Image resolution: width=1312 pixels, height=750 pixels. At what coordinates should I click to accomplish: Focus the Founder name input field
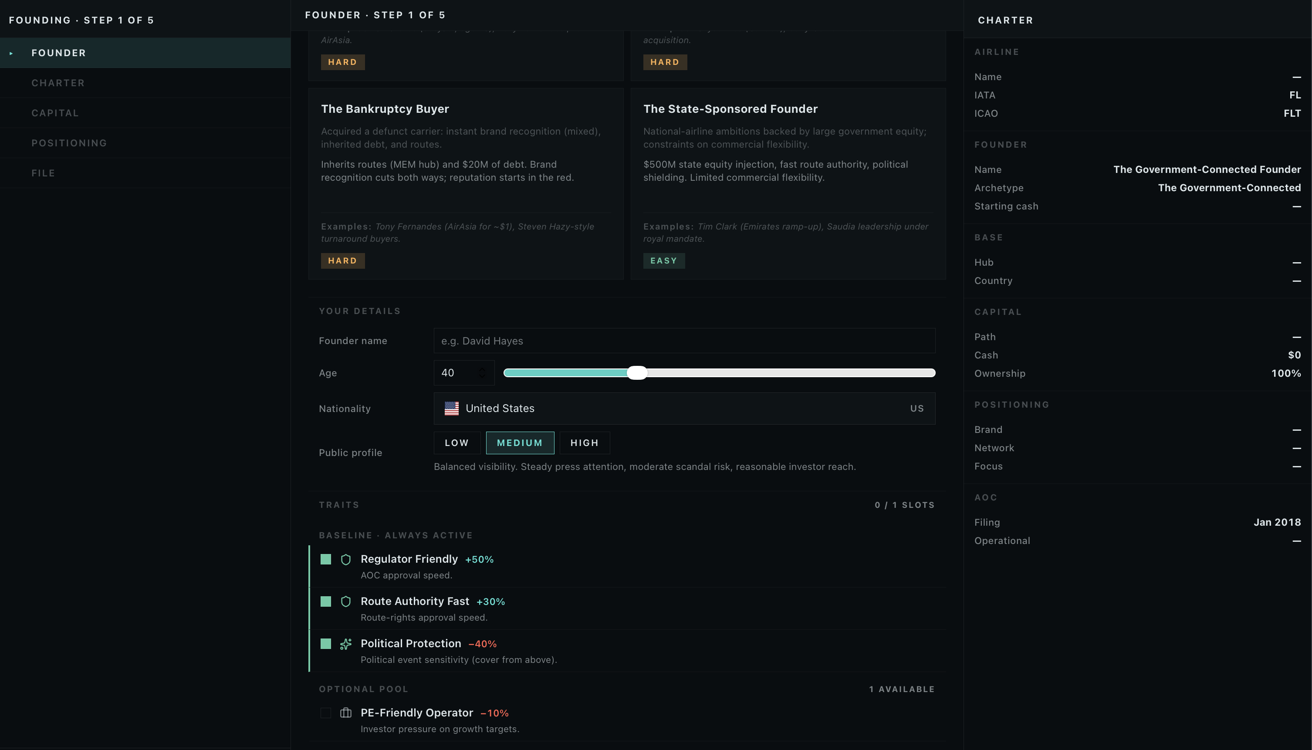(684, 341)
